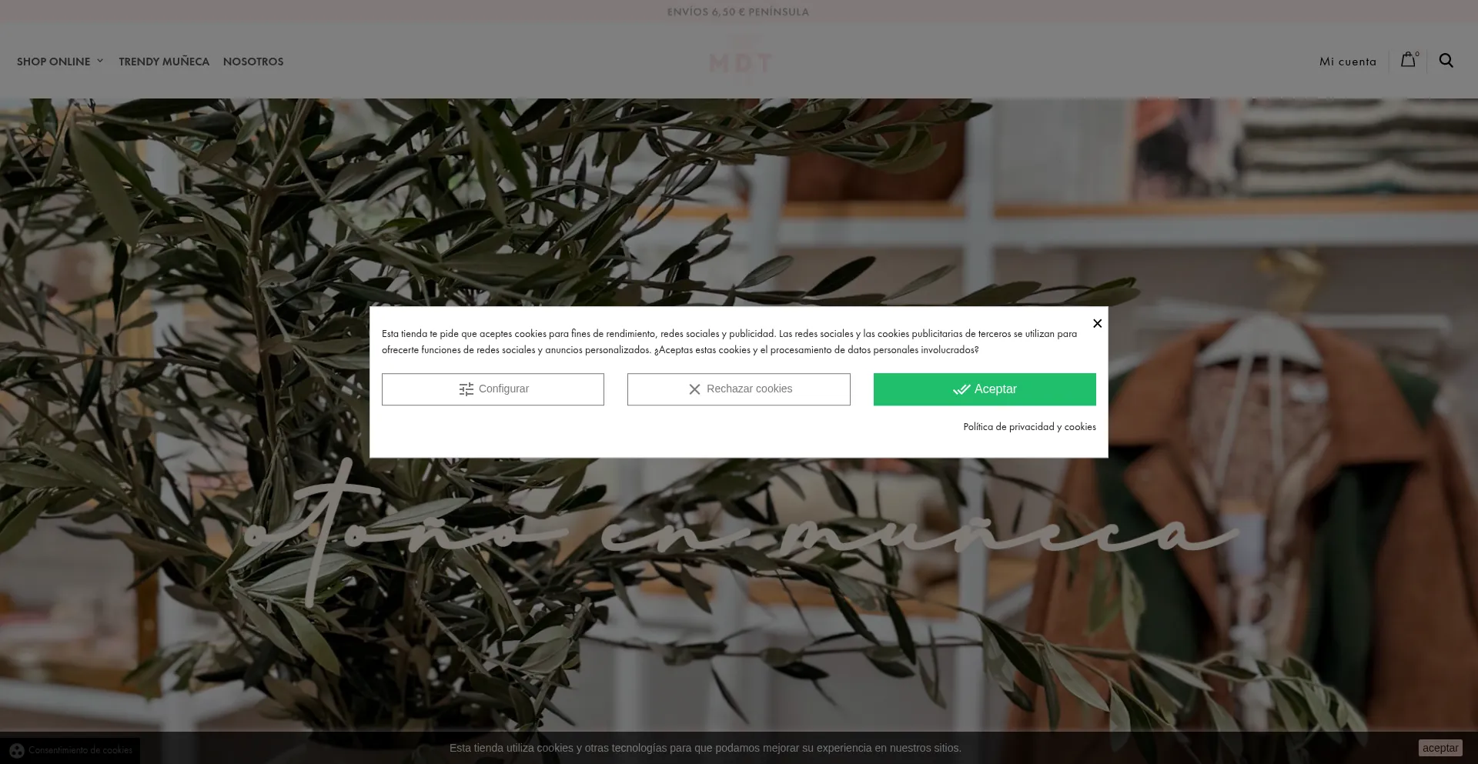This screenshot has height=764, width=1478.
Task: Open Consentimiento de cookies label
Action: coord(80,750)
